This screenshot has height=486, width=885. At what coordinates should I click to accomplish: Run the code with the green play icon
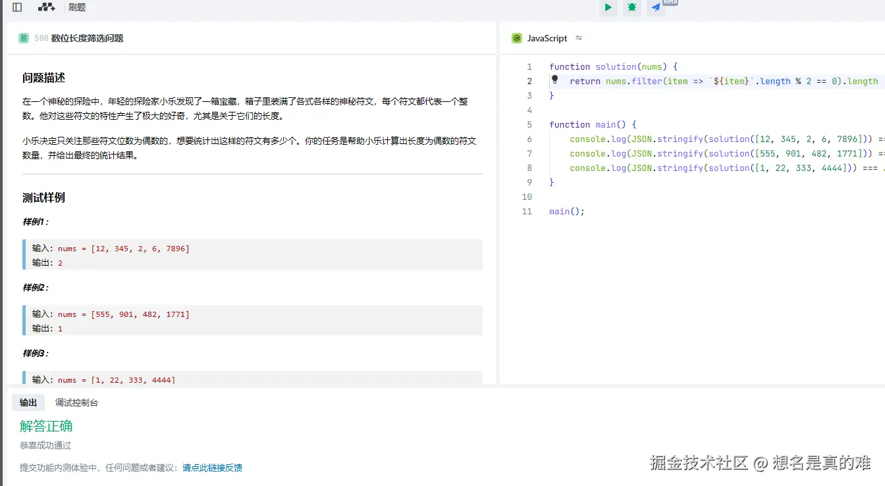[x=608, y=8]
